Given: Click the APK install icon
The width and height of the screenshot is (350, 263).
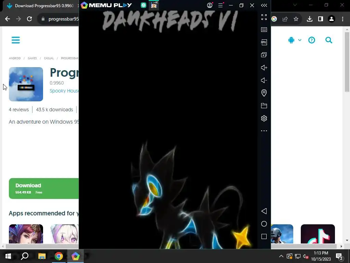Looking at the screenshot, I should pos(264,42).
